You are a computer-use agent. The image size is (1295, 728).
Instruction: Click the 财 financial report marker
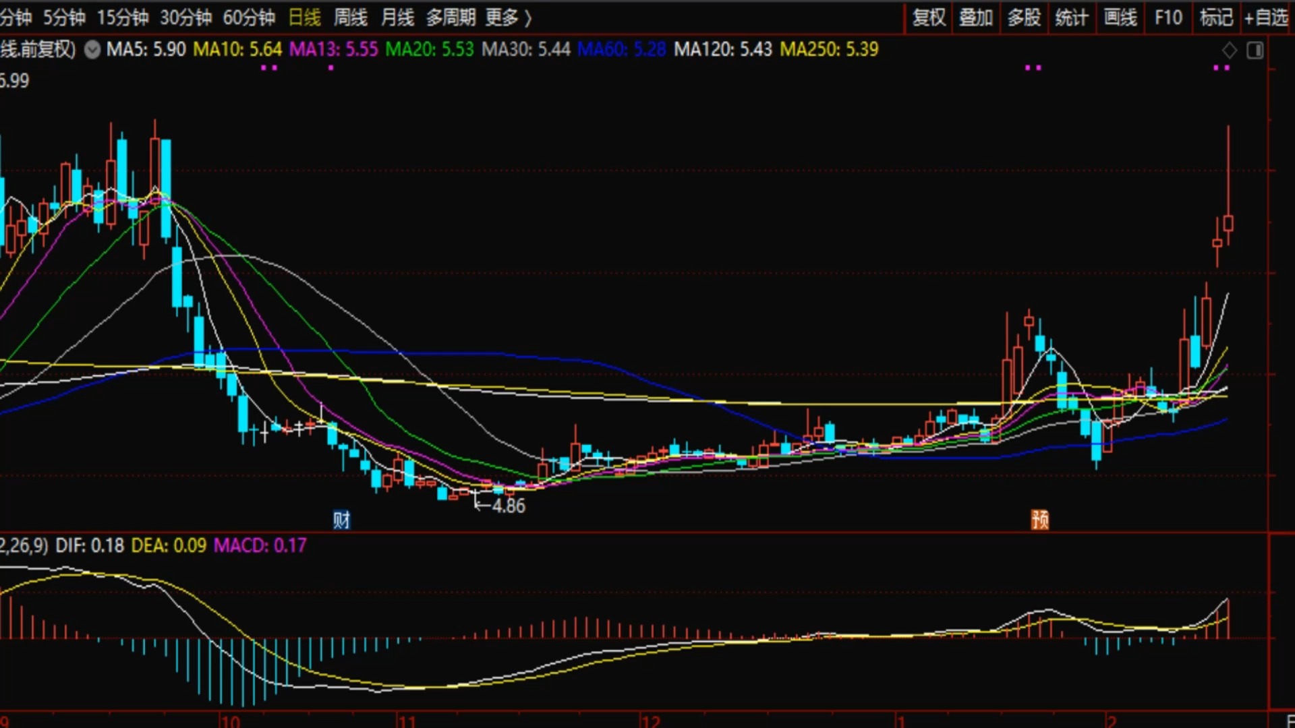click(341, 520)
